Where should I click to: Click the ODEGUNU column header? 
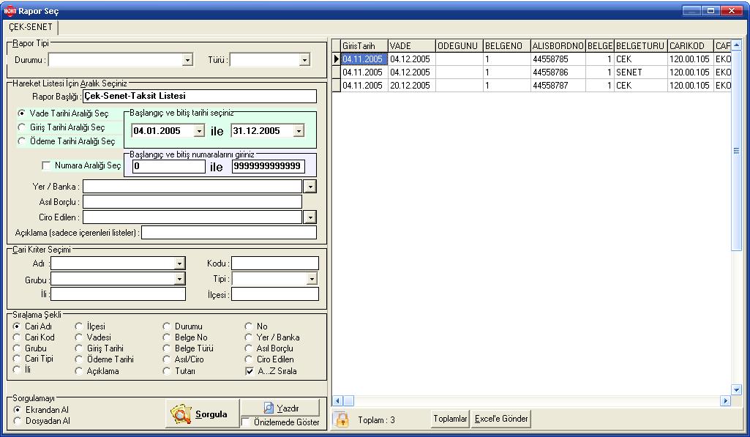coord(460,46)
